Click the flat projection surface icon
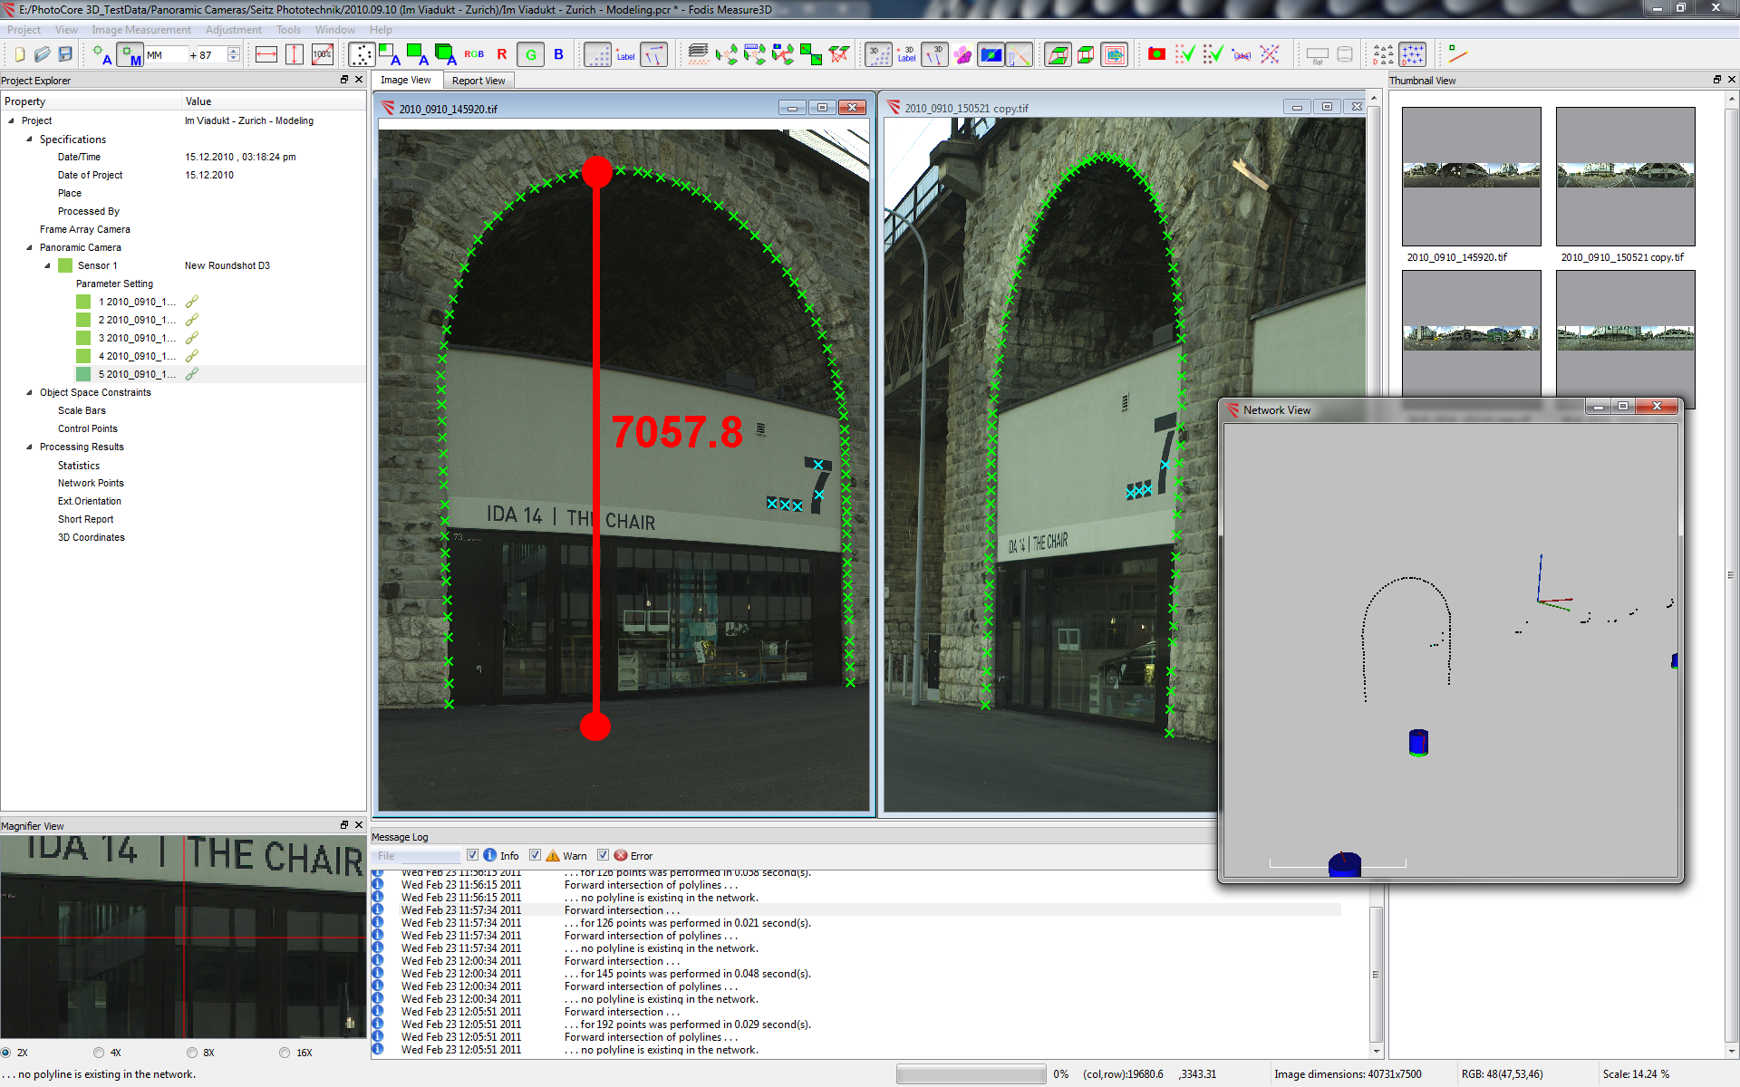Viewport: 1740px width, 1087px height. pos(1317,54)
